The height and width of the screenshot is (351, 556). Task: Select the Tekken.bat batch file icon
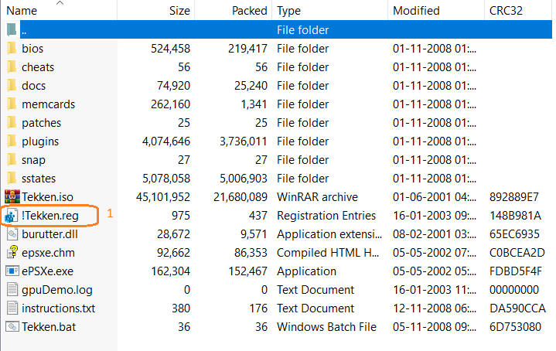click(12, 327)
